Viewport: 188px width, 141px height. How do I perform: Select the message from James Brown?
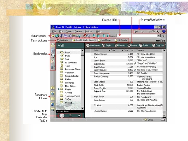tap(126, 60)
